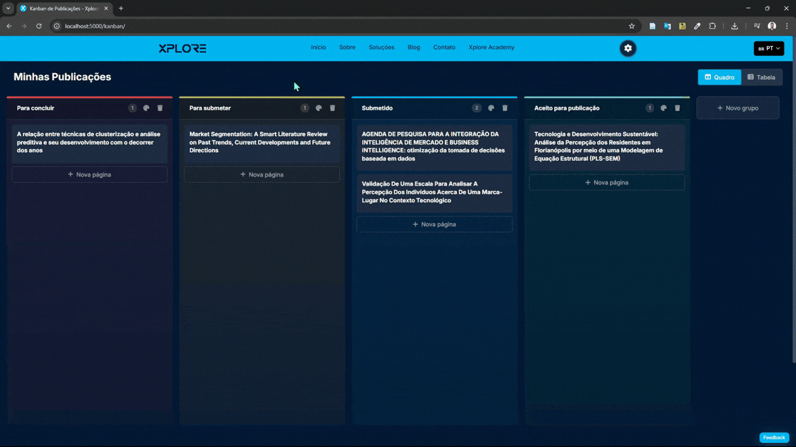Click the trash icon on 'Aceito para publicação'
The image size is (796, 447).
point(677,108)
